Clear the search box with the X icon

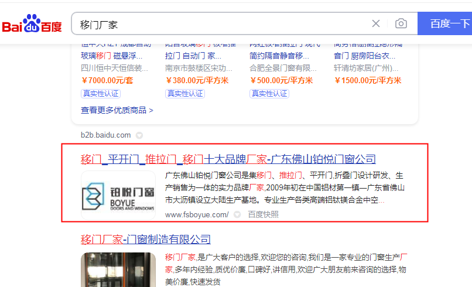(x=376, y=23)
